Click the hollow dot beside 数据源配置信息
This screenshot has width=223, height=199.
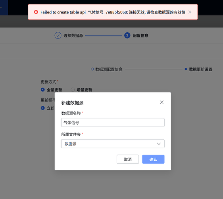(92, 69)
